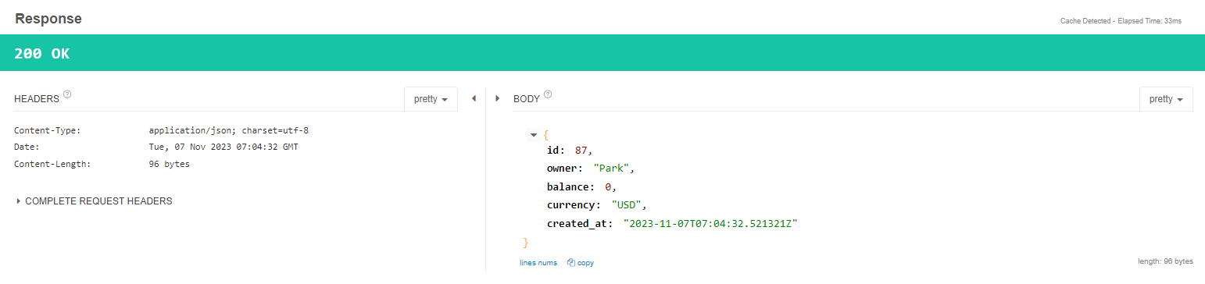Click the "USD" currency value
This screenshot has height=284, width=1205.
click(627, 205)
